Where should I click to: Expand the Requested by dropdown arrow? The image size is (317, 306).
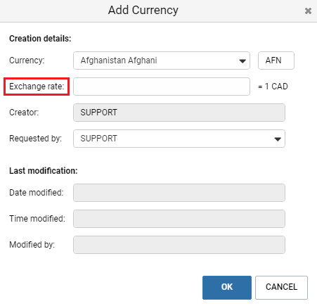tap(278, 139)
